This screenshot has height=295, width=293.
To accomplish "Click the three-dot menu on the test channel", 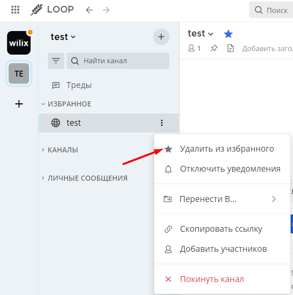I will (x=162, y=123).
